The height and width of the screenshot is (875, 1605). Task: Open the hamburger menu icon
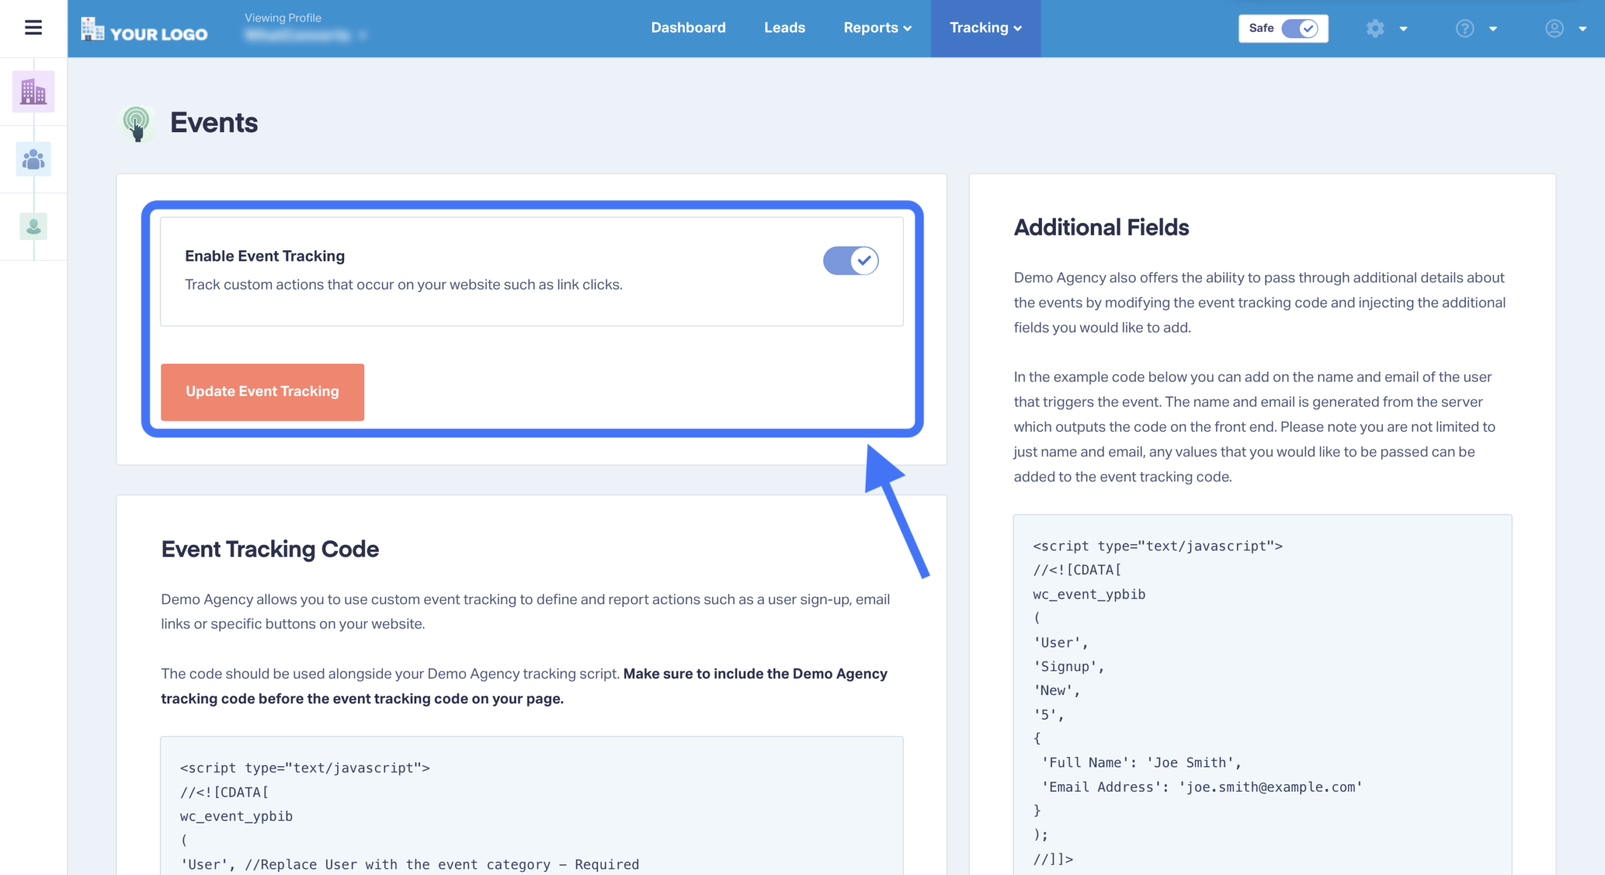point(33,28)
